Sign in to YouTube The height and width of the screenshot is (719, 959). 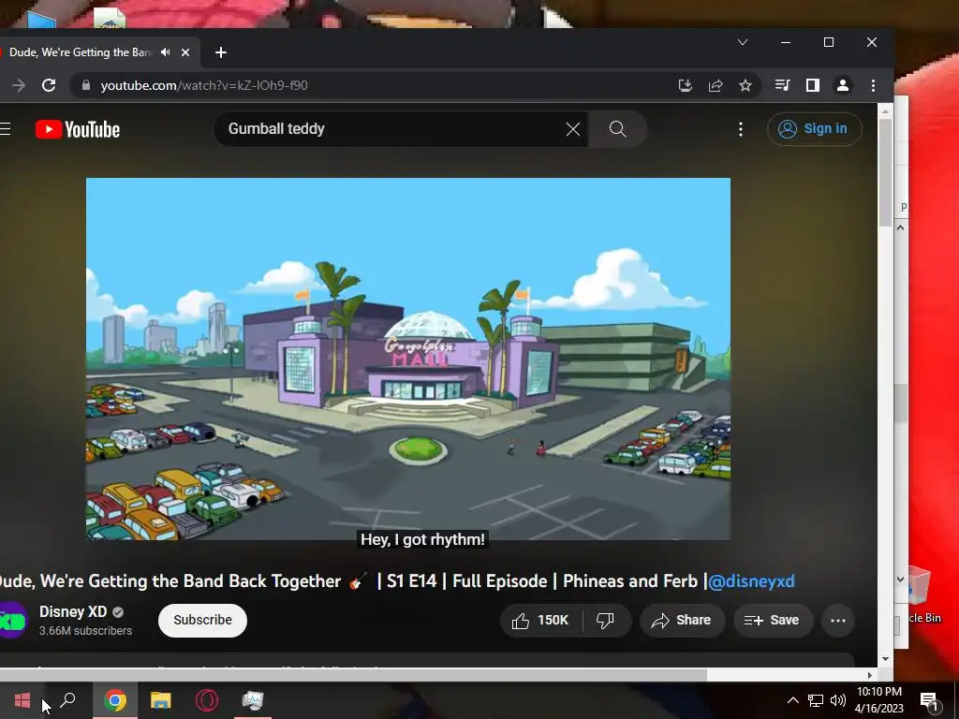(814, 129)
